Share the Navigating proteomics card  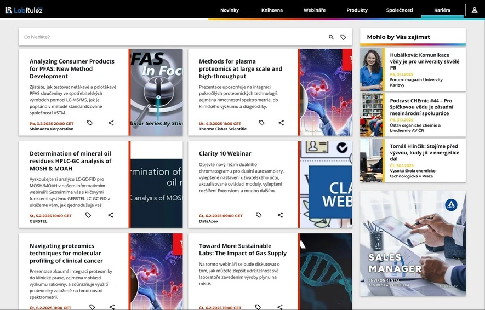coord(112,307)
